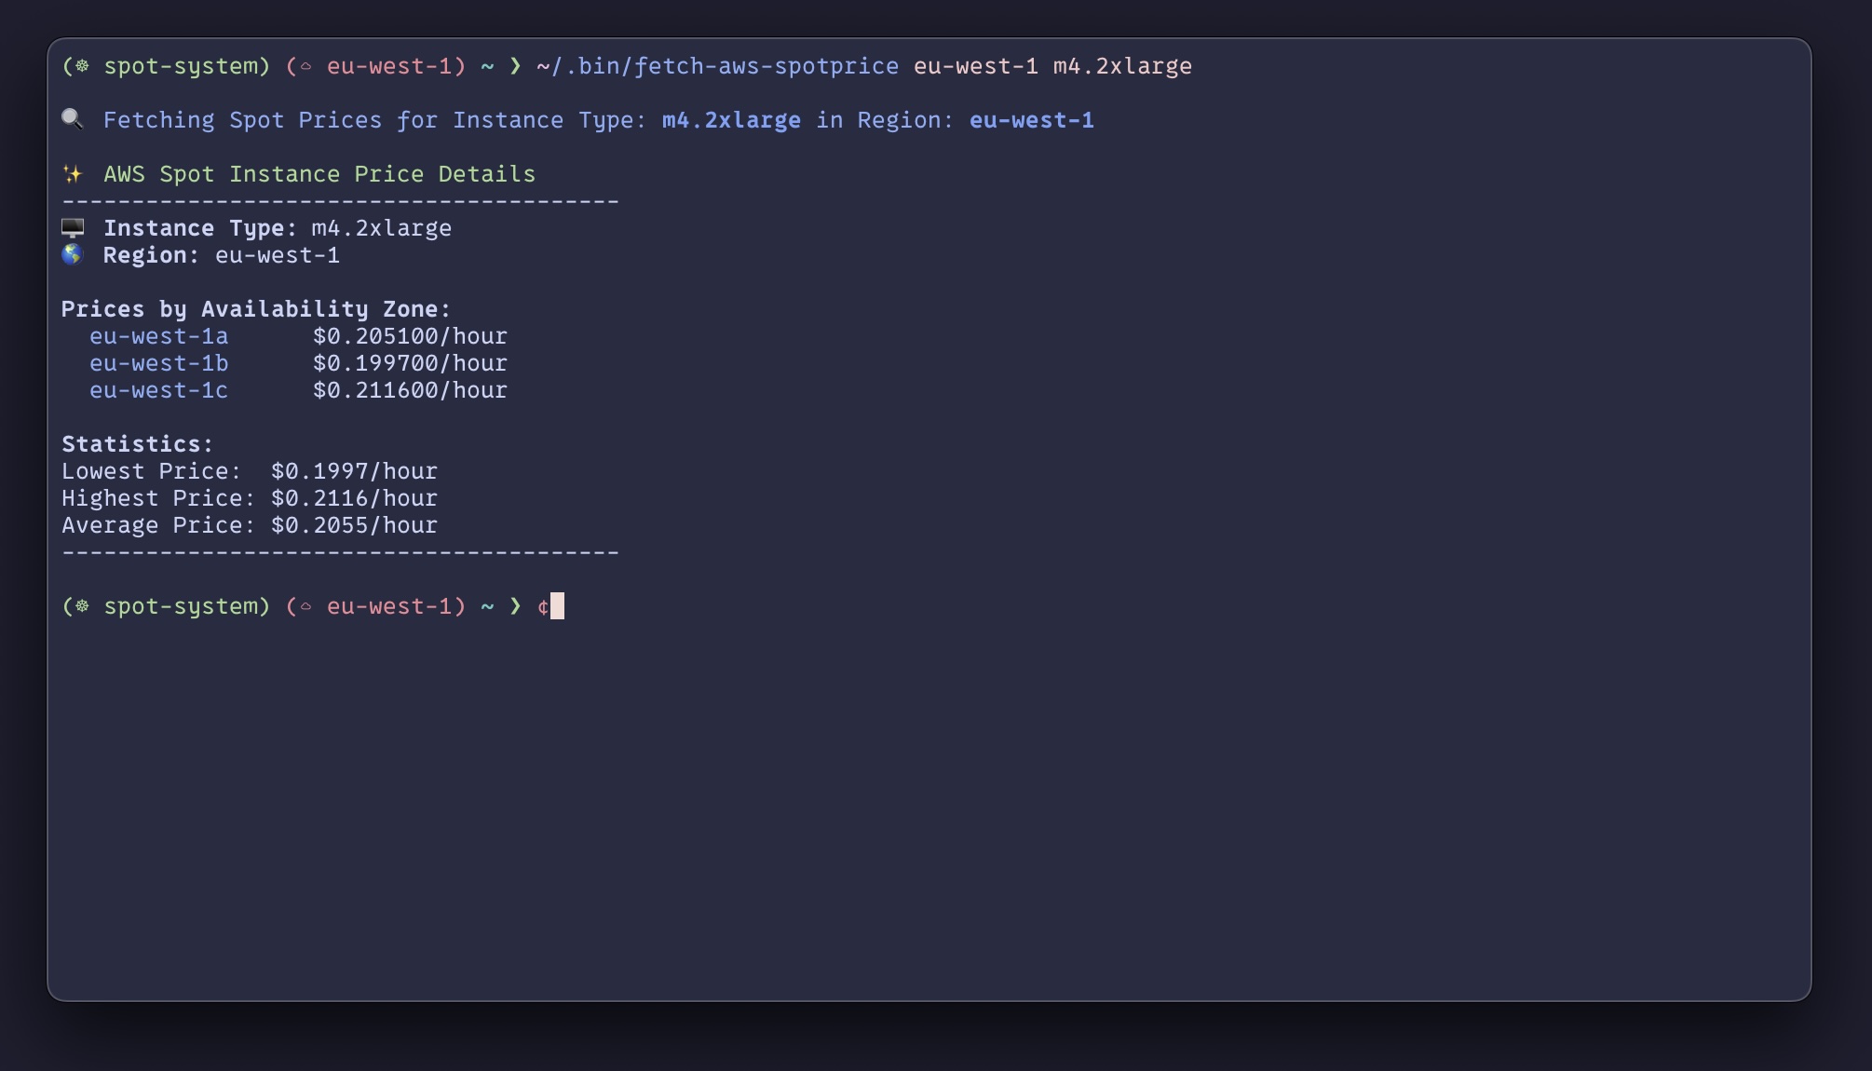Click the kubernetes wheel icon in top prompt
The image size is (1872, 1071).
pyautogui.click(x=82, y=66)
